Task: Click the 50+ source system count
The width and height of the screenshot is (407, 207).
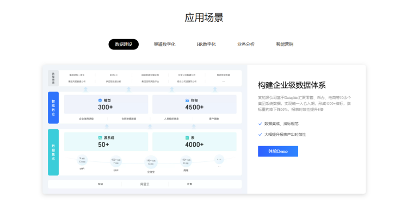Action: coord(103,145)
